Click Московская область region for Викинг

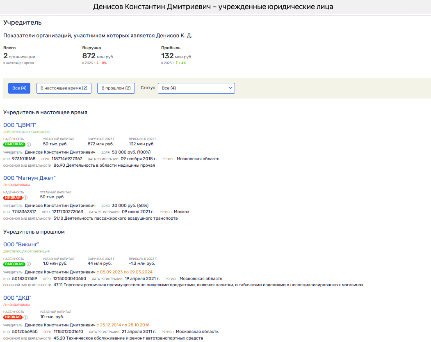201,279
